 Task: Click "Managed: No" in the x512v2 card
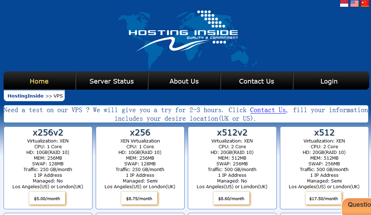click(x=232, y=181)
